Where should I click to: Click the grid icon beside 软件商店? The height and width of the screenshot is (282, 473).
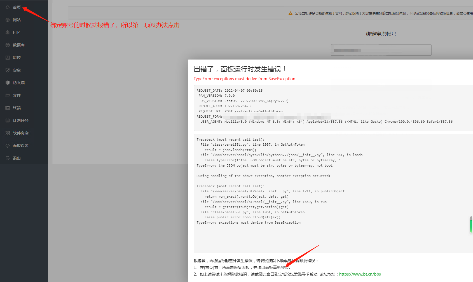click(x=8, y=133)
